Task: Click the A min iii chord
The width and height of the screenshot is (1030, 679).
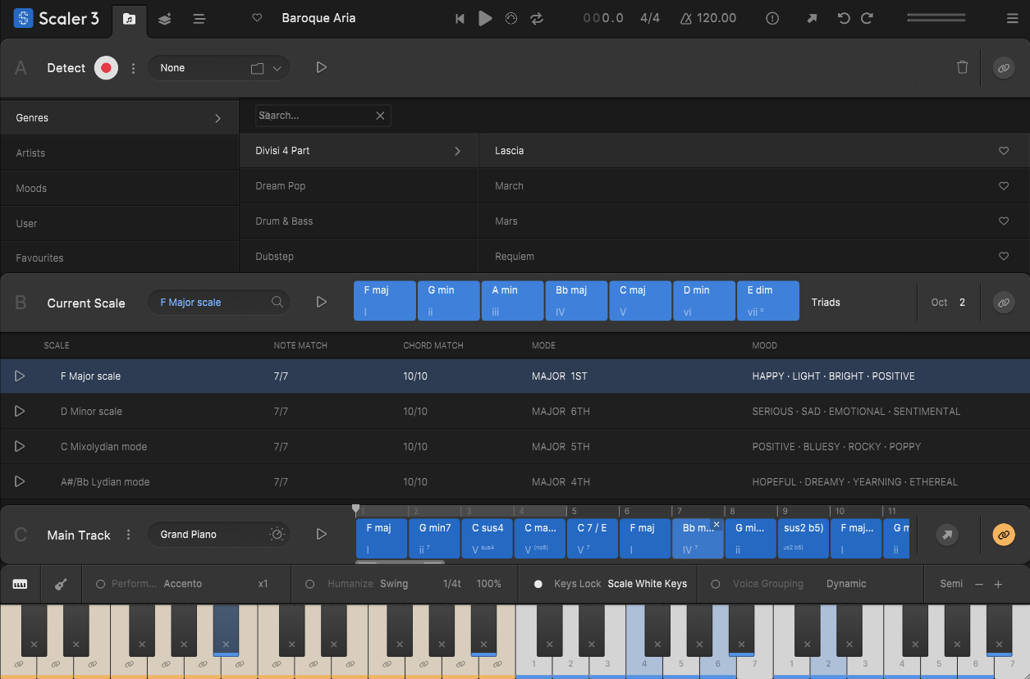Action: click(x=512, y=301)
